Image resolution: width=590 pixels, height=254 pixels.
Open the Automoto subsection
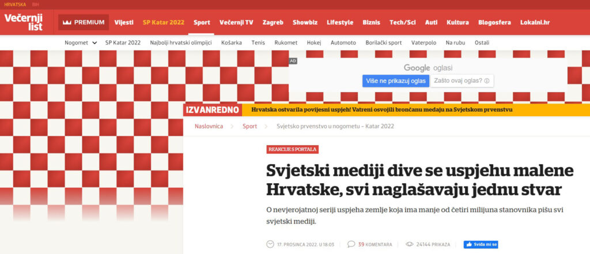pos(343,43)
